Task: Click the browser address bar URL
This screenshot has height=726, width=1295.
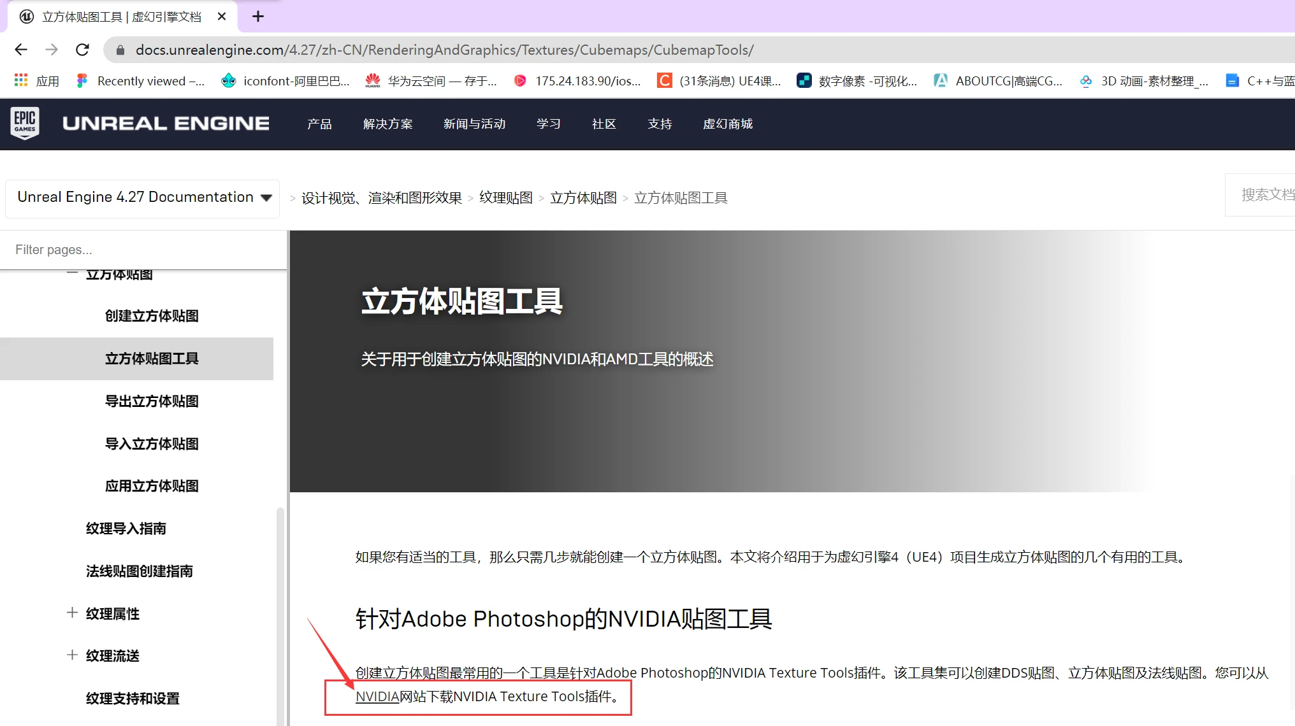Action: click(444, 50)
